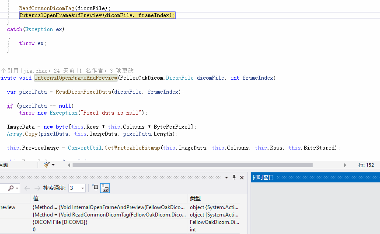Open the dropdown arrow beside the search magnifier
Screen dimensions: 380x234
17,188
